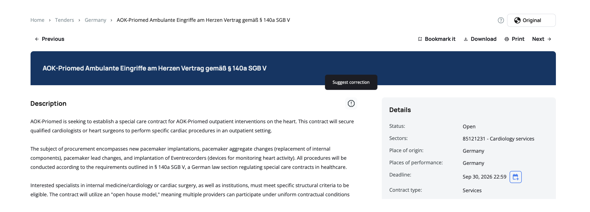Add deadline to calendar icon

(515, 177)
